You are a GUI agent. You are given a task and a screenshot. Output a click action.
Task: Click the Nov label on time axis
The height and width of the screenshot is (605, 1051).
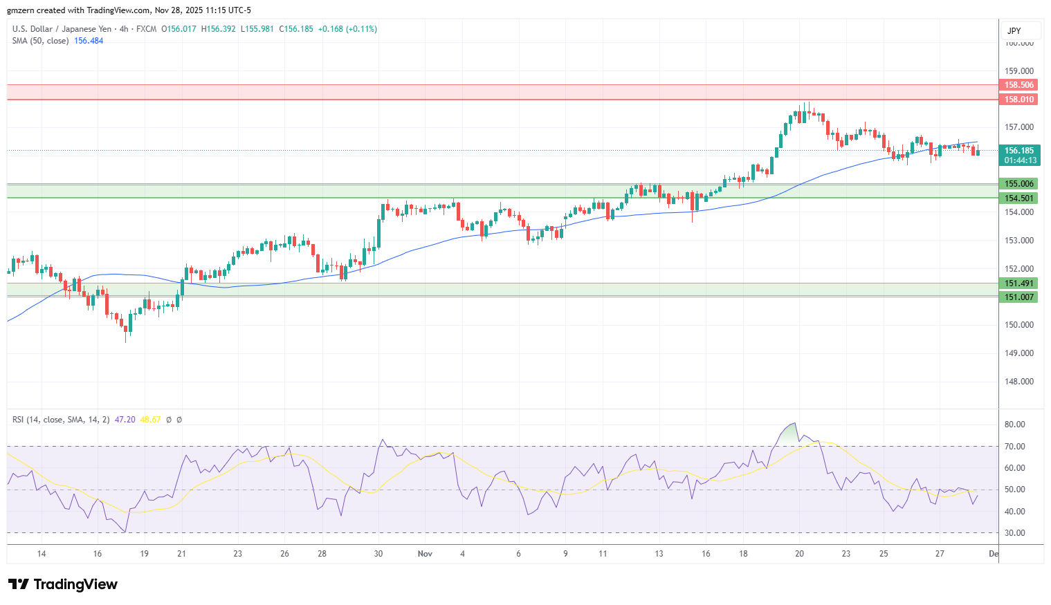click(426, 554)
